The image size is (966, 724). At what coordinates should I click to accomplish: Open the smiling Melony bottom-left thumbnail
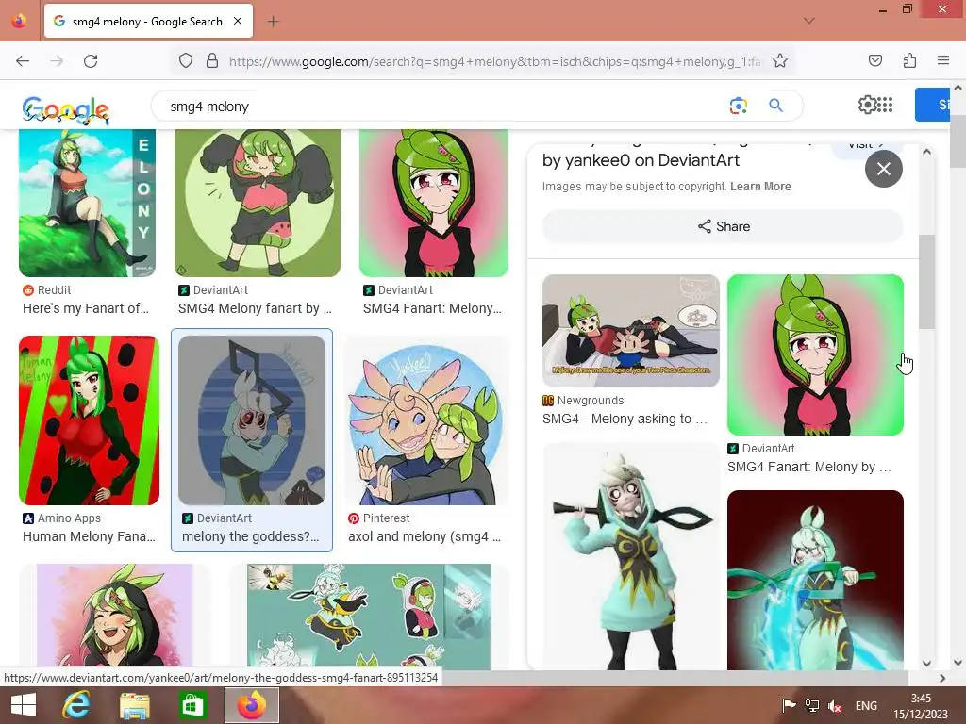click(x=114, y=617)
